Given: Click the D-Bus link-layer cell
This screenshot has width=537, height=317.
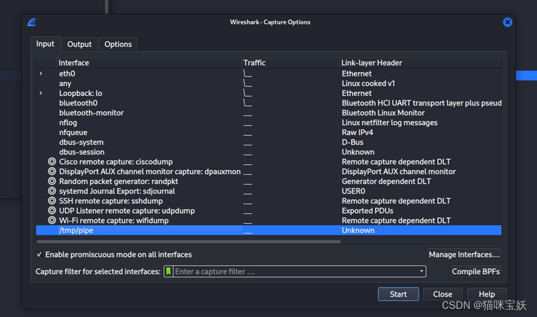Looking at the screenshot, I should coord(353,142).
